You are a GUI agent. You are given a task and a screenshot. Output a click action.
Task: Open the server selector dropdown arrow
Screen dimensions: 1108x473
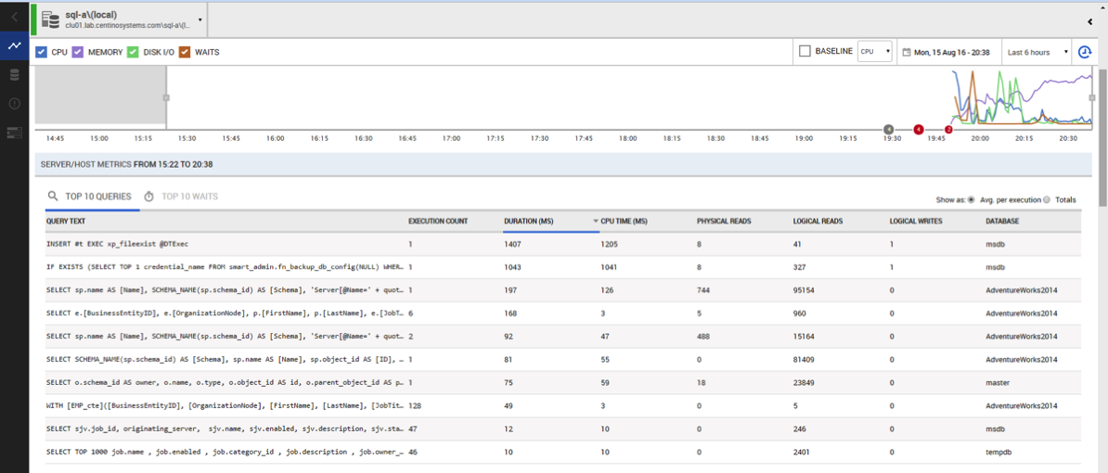[x=200, y=19]
